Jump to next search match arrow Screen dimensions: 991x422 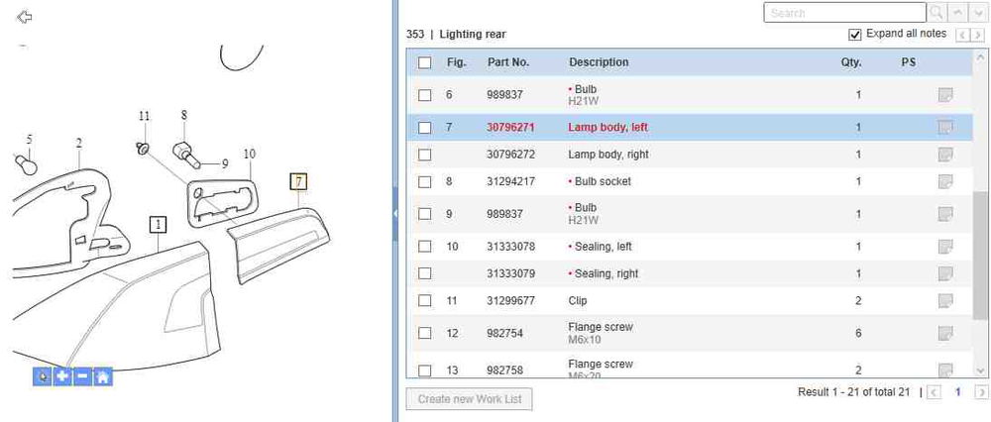(x=977, y=13)
